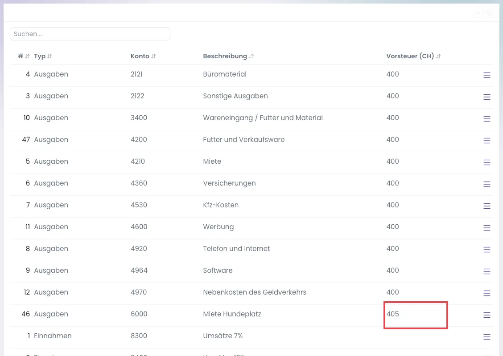
Task: Open the row menu for Futter und Verkaufsware
Action: (487, 141)
